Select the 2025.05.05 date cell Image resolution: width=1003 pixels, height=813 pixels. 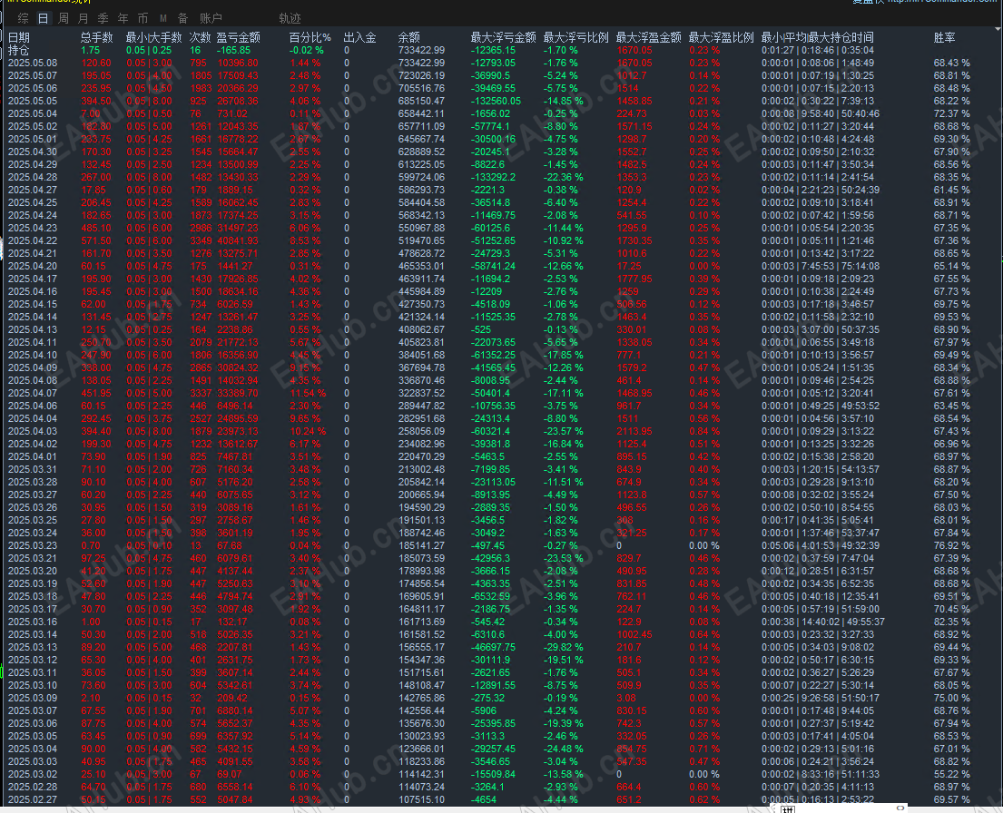pyautogui.click(x=33, y=101)
